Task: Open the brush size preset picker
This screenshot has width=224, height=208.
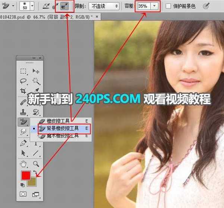Action: point(32,6)
